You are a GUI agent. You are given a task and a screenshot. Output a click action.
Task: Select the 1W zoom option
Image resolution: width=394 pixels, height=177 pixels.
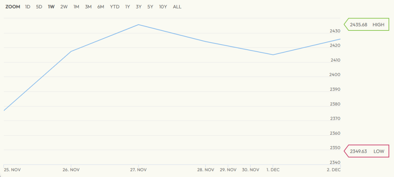(x=51, y=7)
